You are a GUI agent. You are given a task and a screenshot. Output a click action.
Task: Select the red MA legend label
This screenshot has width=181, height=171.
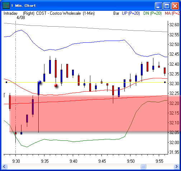[172, 13]
